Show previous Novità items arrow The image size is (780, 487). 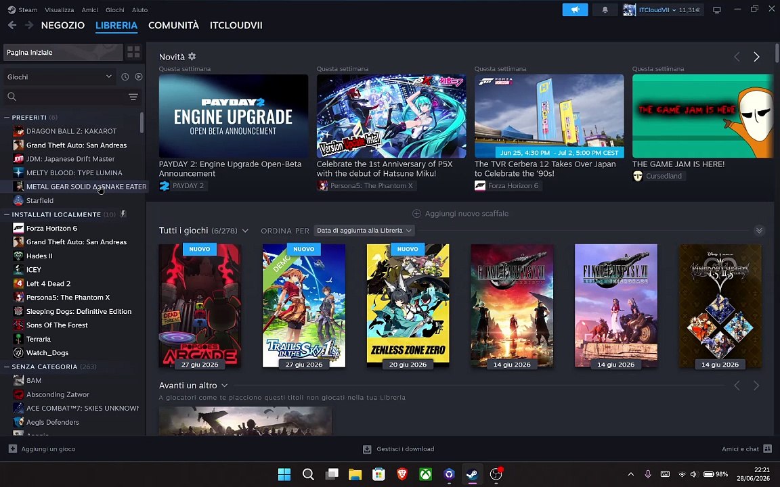(x=737, y=57)
